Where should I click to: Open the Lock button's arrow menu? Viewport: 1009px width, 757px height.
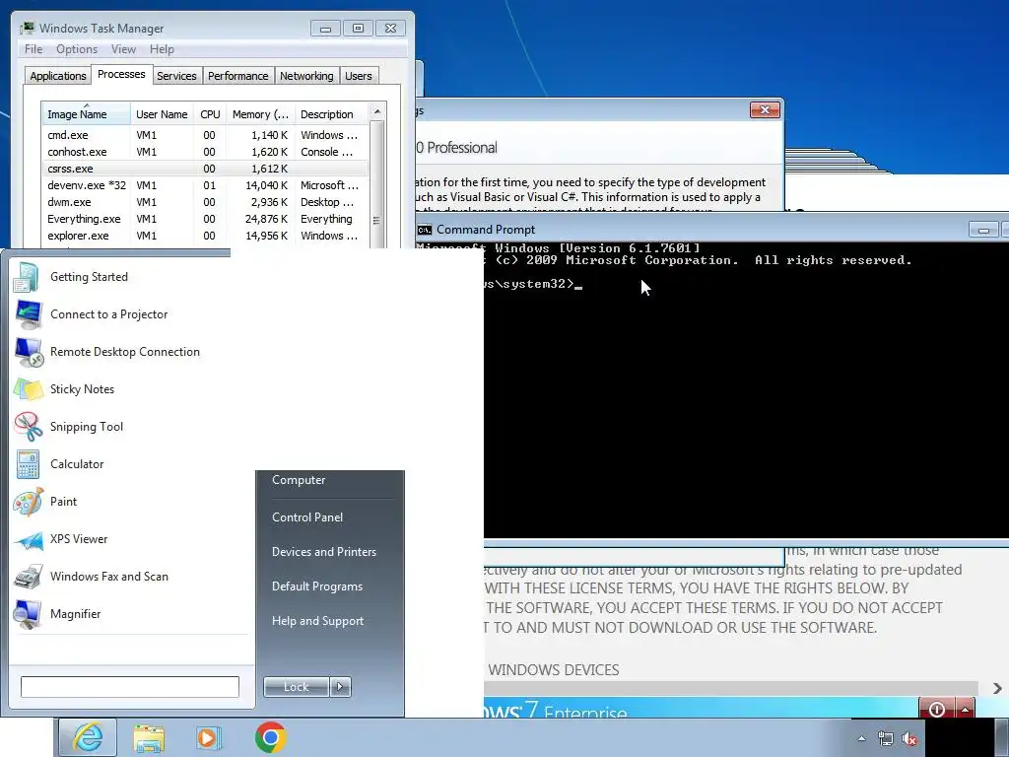pyautogui.click(x=340, y=687)
